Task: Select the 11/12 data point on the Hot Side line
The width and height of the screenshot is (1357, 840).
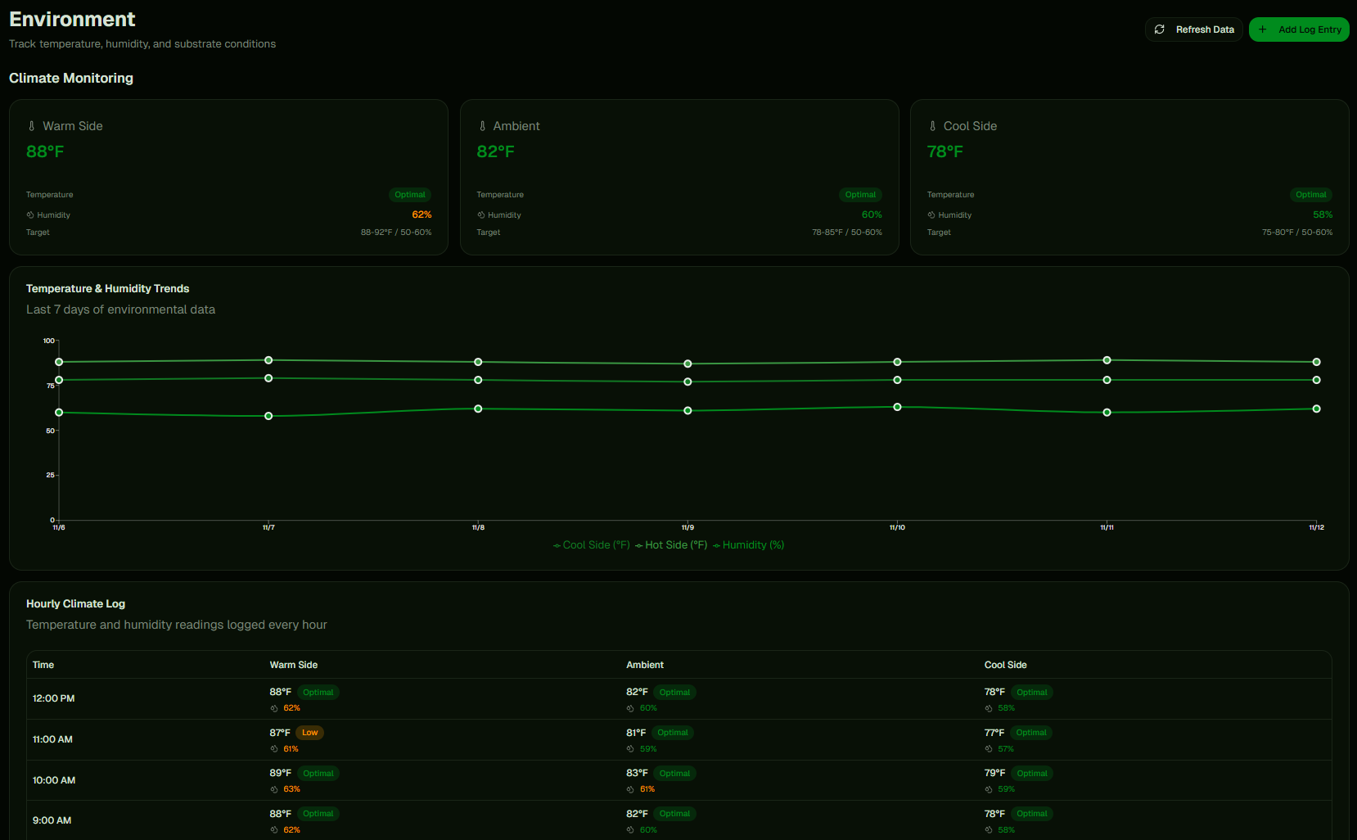Action: 1316,360
